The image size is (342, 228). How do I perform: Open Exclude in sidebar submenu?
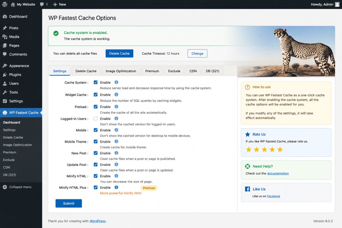pyautogui.click(x=9, y=160)
